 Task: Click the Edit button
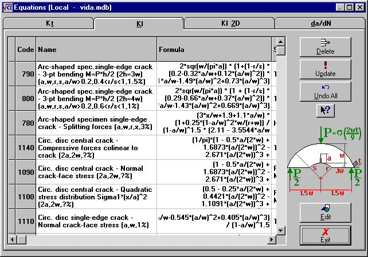click(325, 212)
